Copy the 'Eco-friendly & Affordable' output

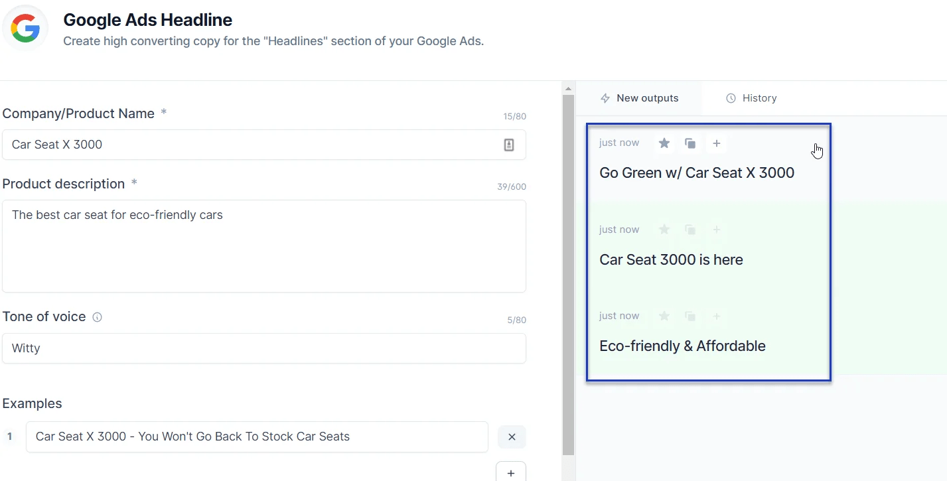coord(690,316)
